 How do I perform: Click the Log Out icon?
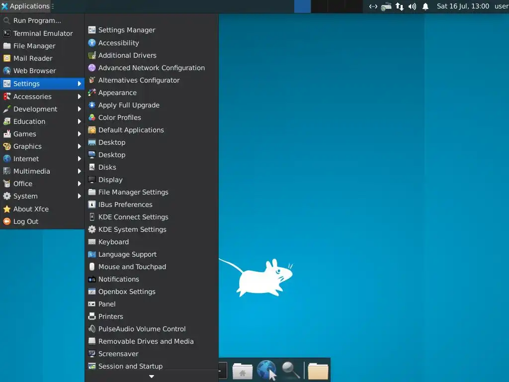tap(7, 221)
